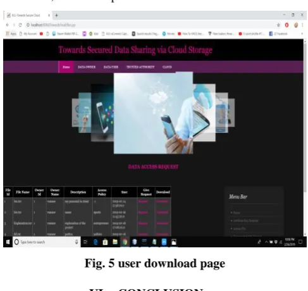
Task: Open Attribute Key Request in Menu Bar
Action: [245, 221]
